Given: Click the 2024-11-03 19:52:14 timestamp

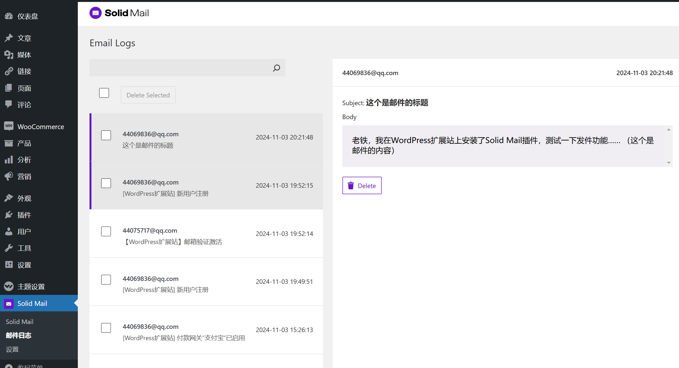Looking at the screenshot, I should click(284, 234).
